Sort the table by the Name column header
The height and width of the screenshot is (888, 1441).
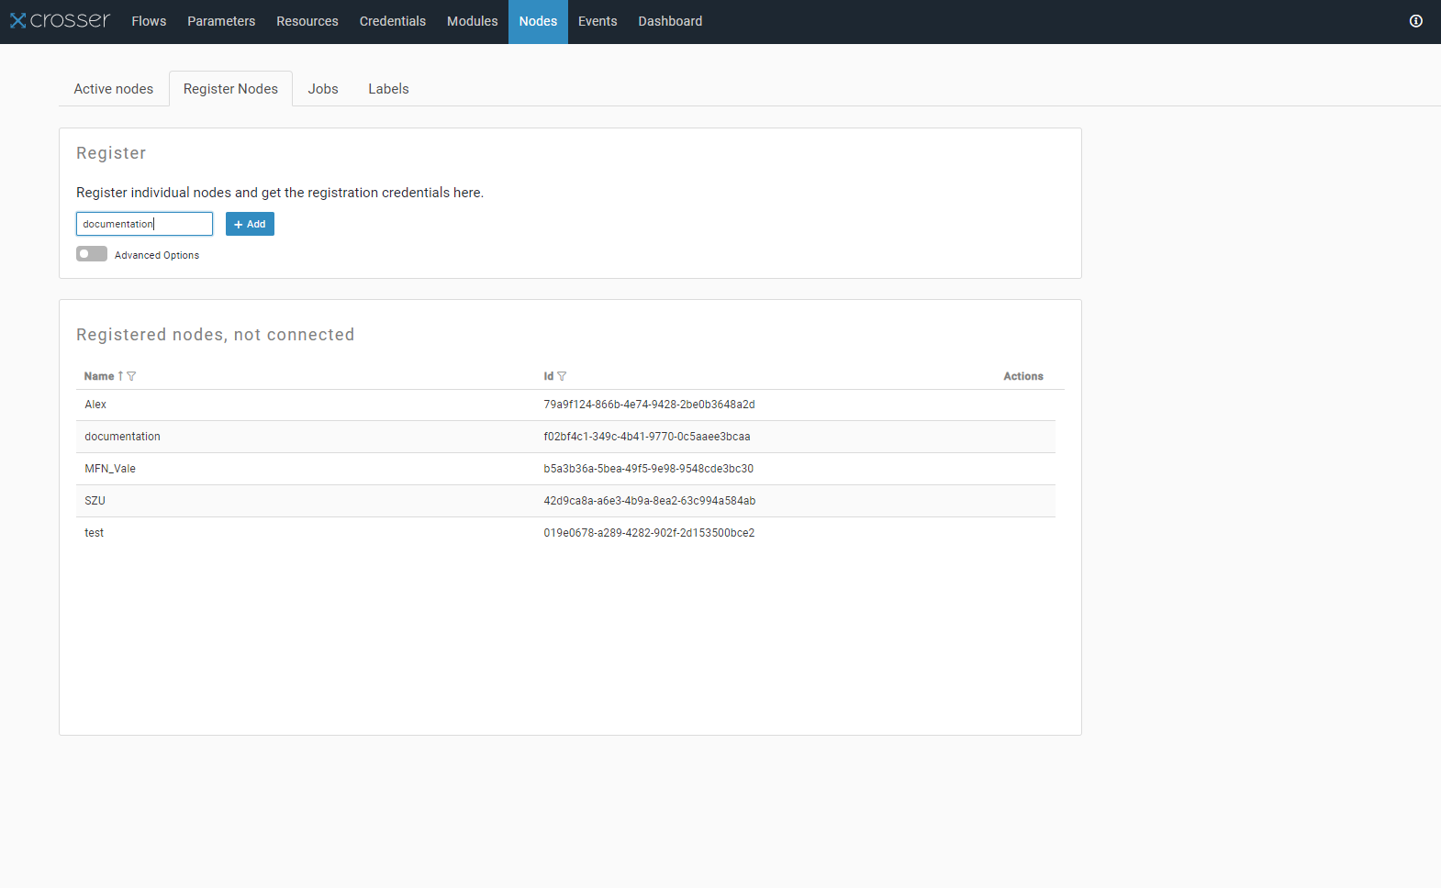click(99, 376)
